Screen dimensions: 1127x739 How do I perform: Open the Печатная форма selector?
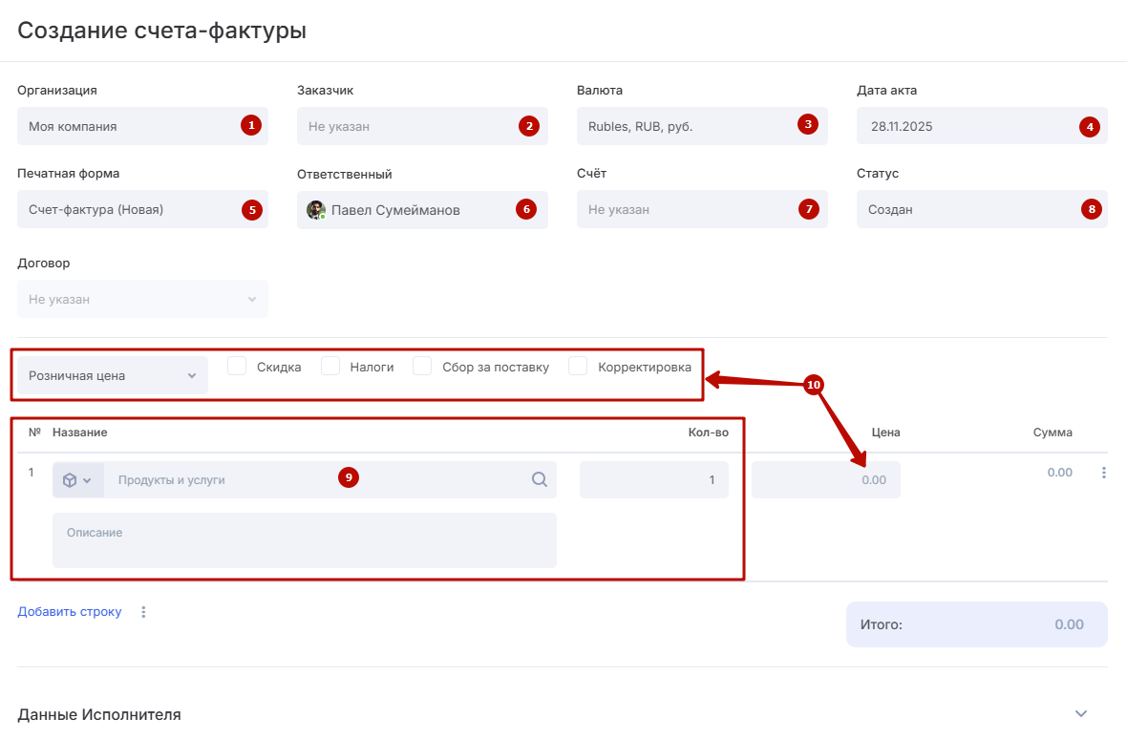(x=129, y=210)
